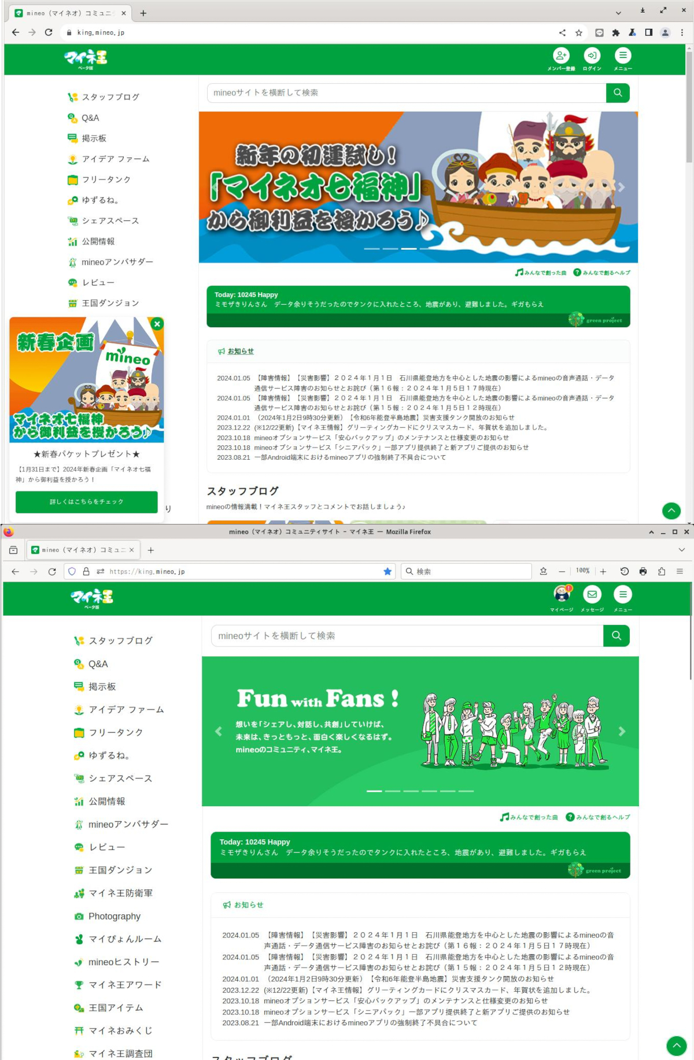This screenshot has height=1060, width=694.
Task: Click member registration icon in Chrome window
Action: click(561, 56)
